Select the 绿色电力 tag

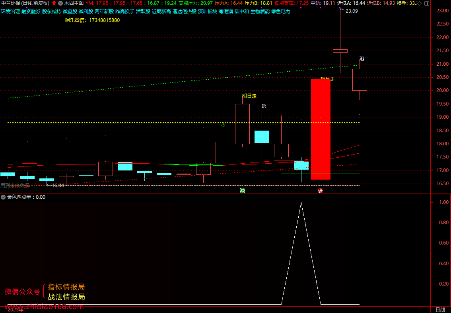click(281, 12)
